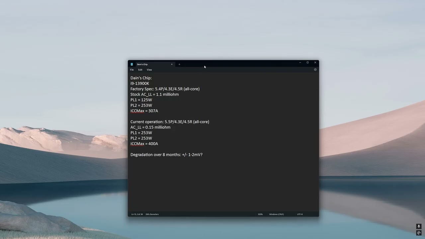The width and height of the screenshot is (425, 239).
Task: Open Notepad settings gear icon
Action: pyautogui.click(x=315, y=70)
